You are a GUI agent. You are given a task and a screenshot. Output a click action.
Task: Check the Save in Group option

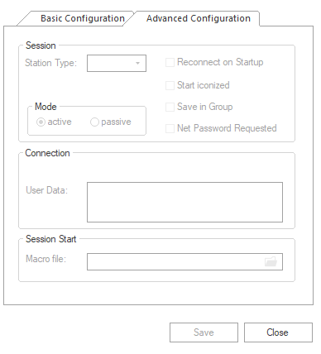point(170,107)
